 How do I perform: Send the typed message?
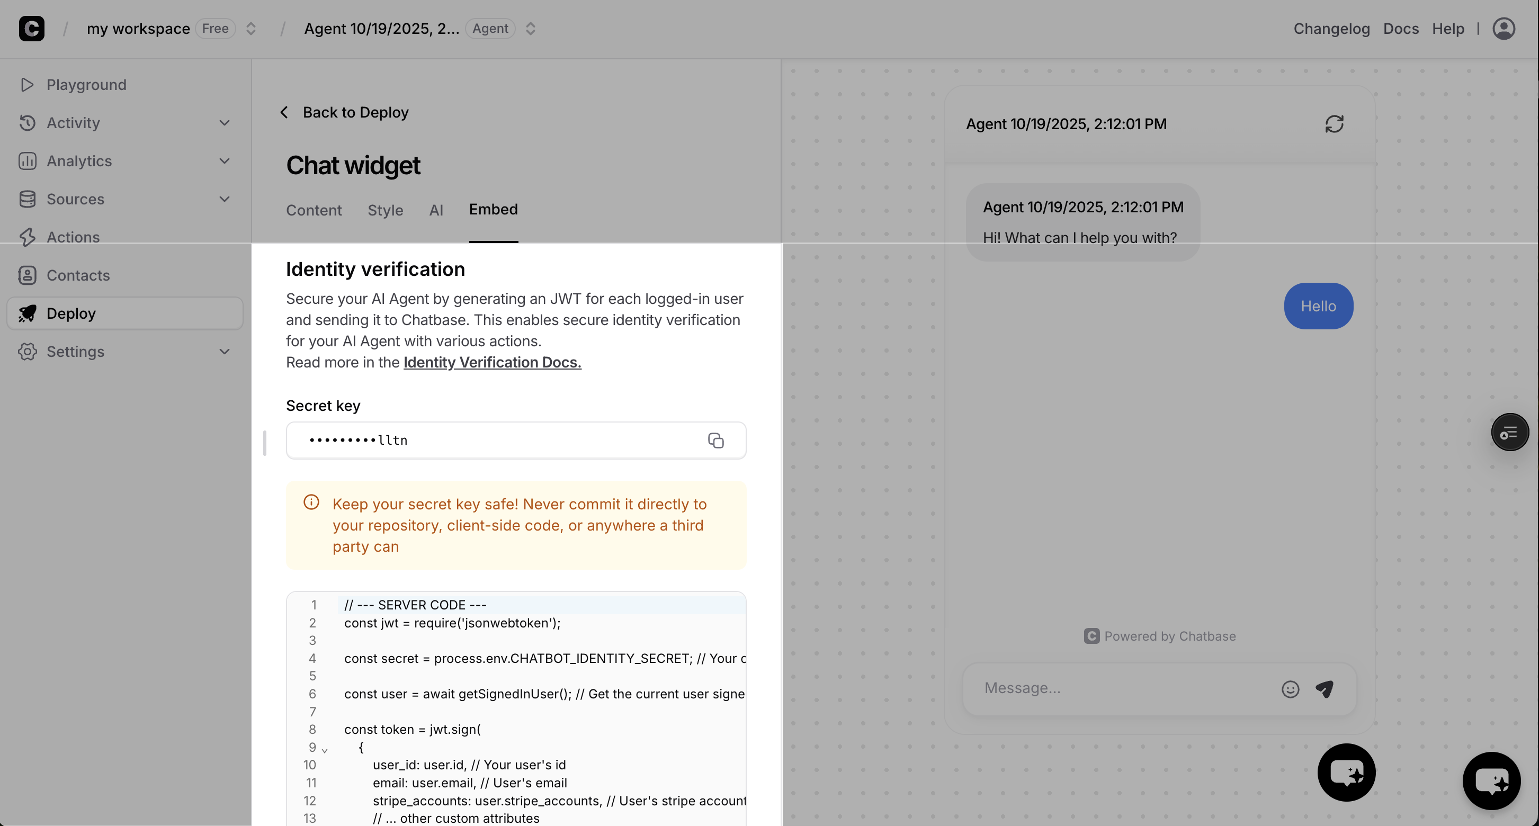pos(1325,689)
